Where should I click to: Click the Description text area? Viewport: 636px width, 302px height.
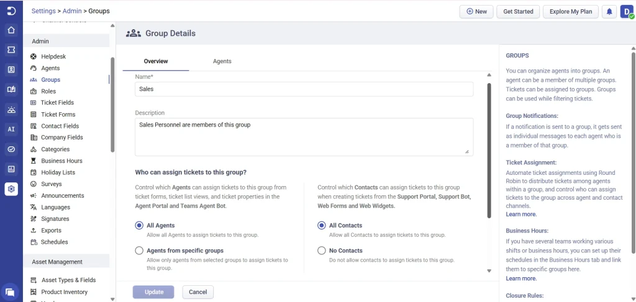[304, 137]
